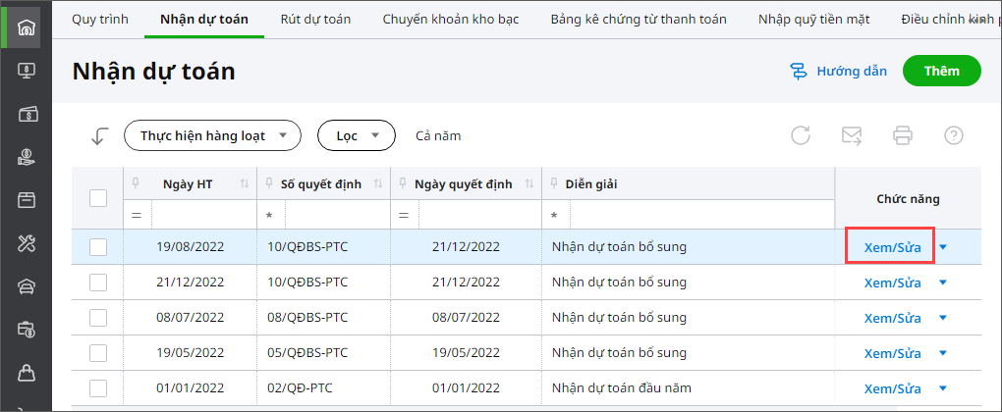Click the printer icon
This screenshot has width=1002, height=412.
click(903, 136)
